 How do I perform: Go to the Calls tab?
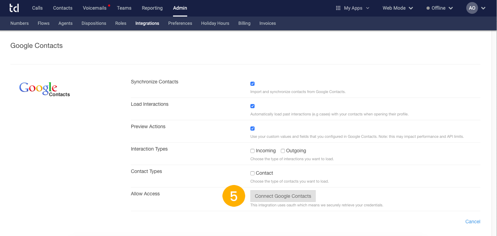click(x=37, y=8)
